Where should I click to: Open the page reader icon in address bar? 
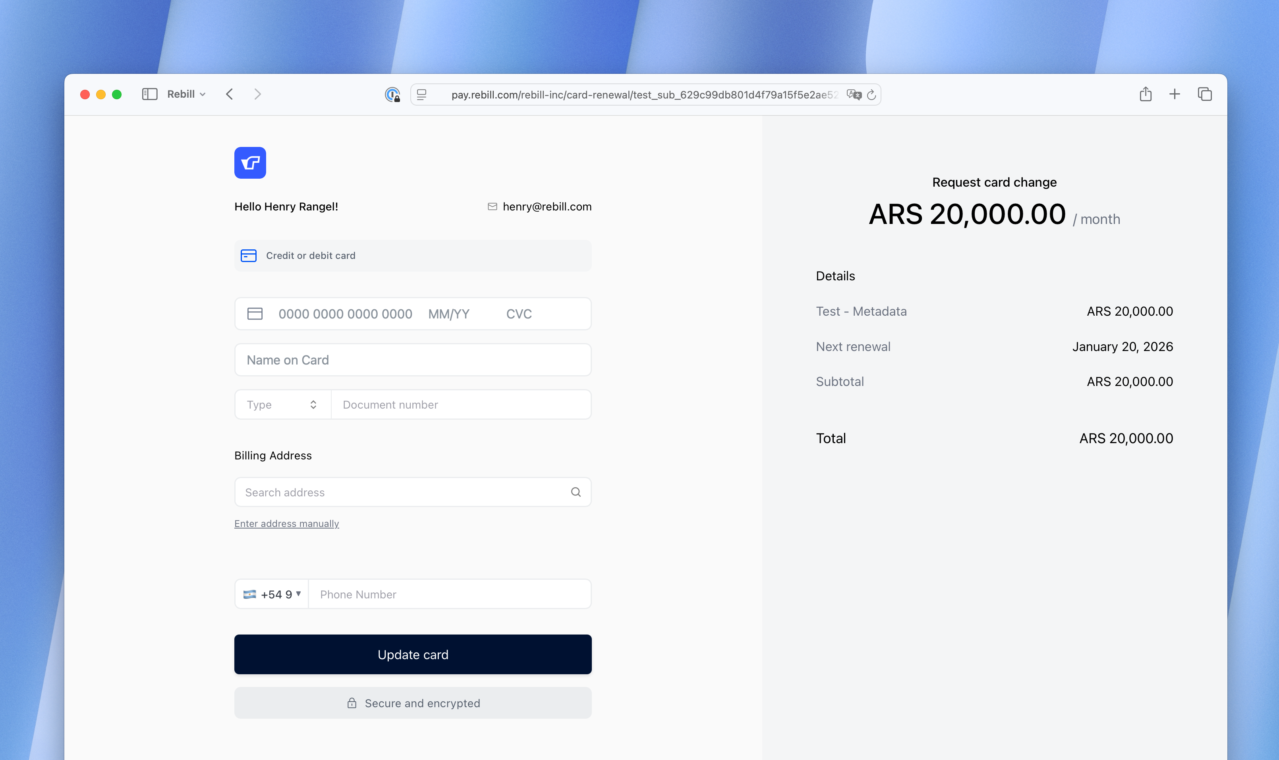421,95
